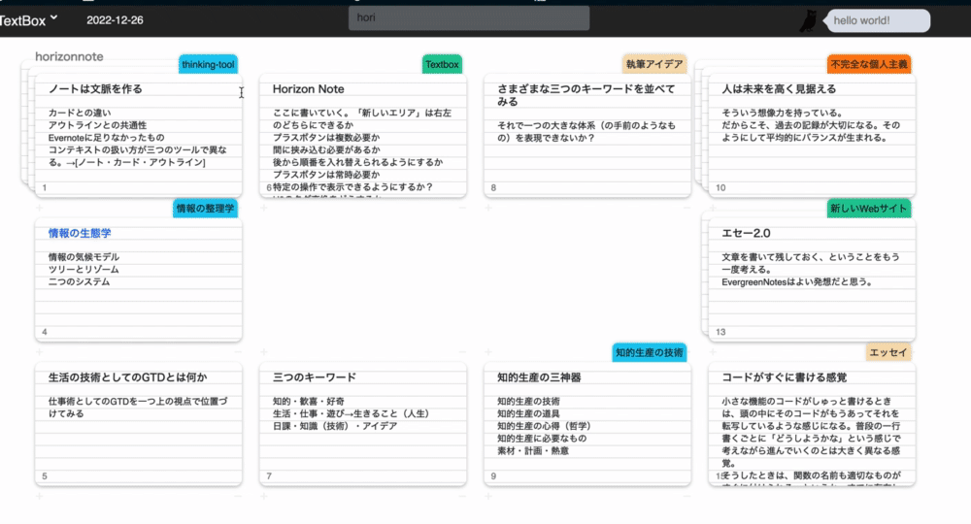
Task: Click the 人は未来を高く見据える card title
Action: click(x=779, y=89)
